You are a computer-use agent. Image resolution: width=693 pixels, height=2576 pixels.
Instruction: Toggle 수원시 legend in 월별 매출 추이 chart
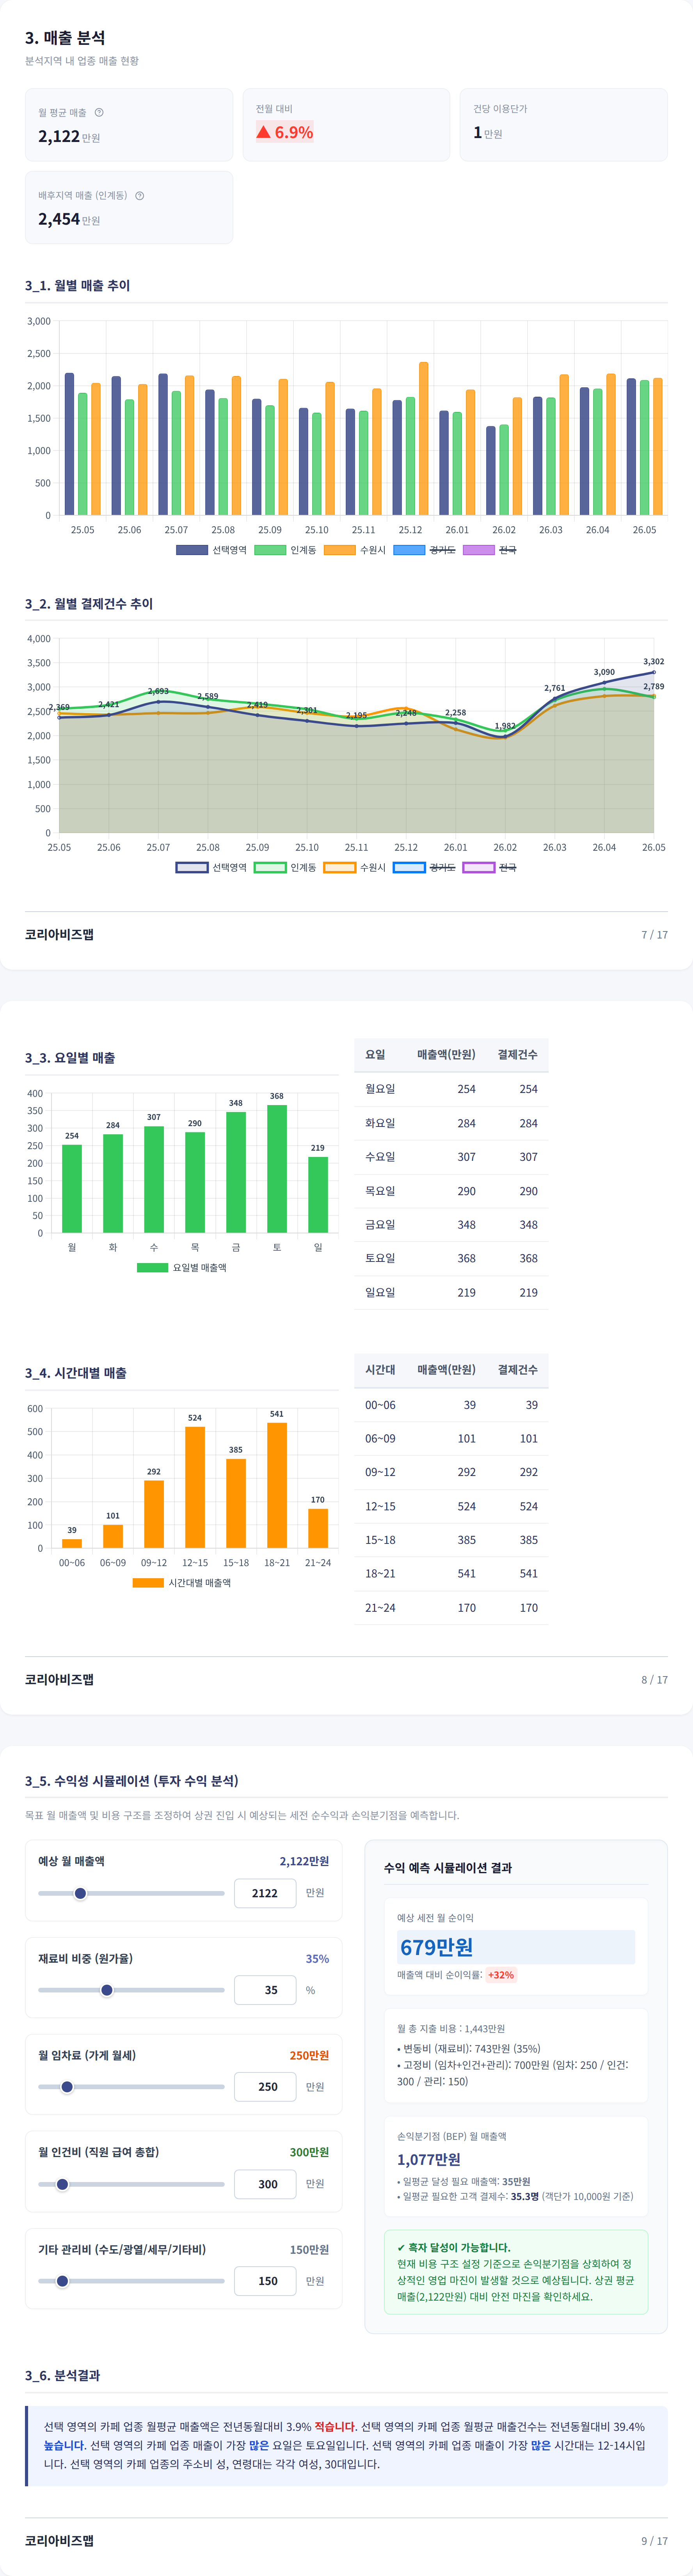[355, 550]
